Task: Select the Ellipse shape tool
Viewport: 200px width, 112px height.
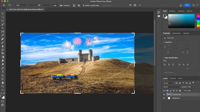Action: coord(2,79)
